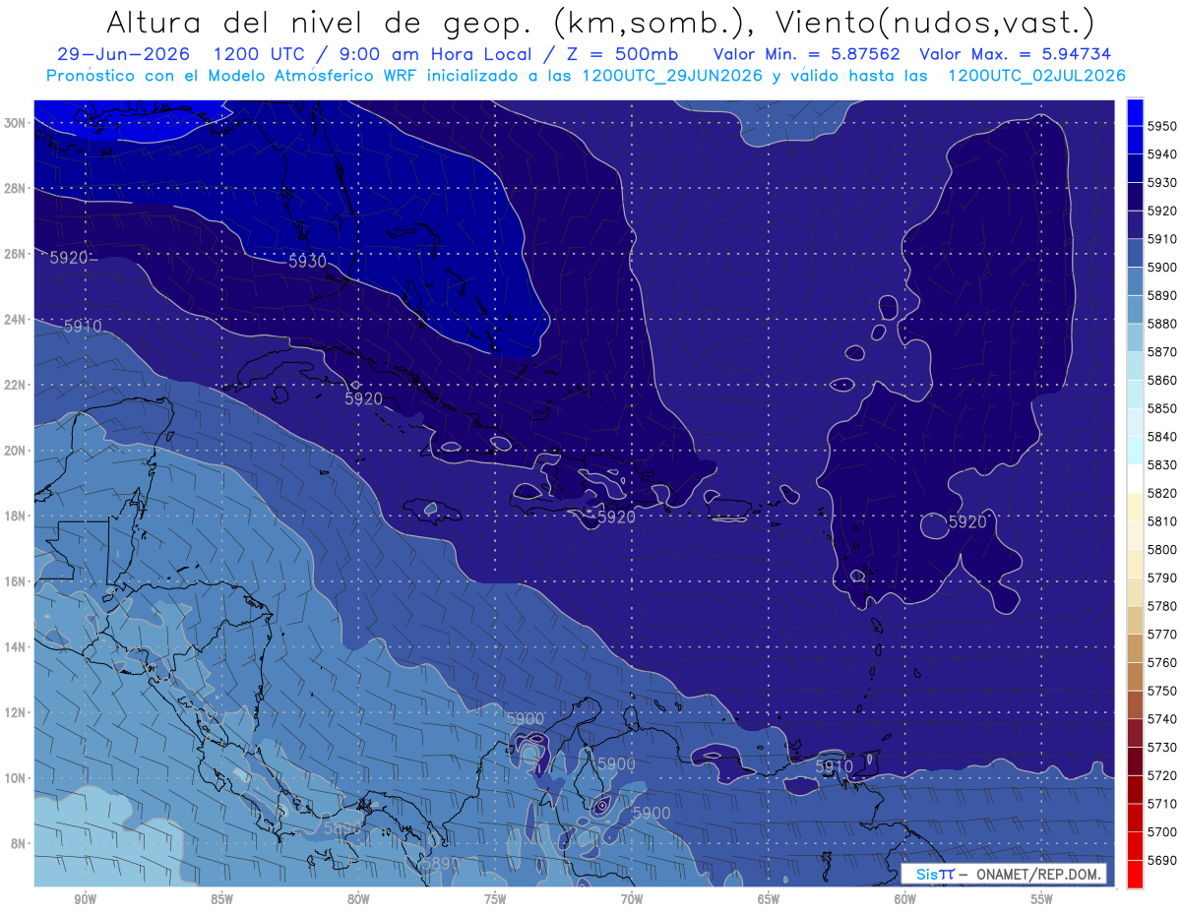Click the '8N' latitude axis label
The width and height of the screenshot is (1181, 912).
pyautogui.click(x=18, y=844)
